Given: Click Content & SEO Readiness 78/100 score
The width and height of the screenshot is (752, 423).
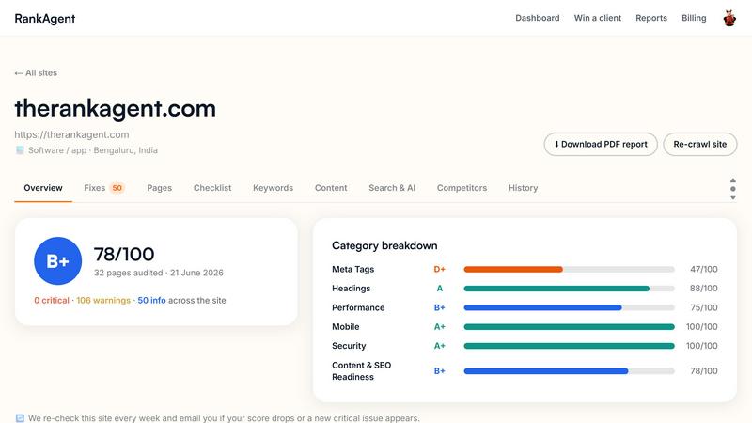Looking at the screenshot, I should 703,370.
